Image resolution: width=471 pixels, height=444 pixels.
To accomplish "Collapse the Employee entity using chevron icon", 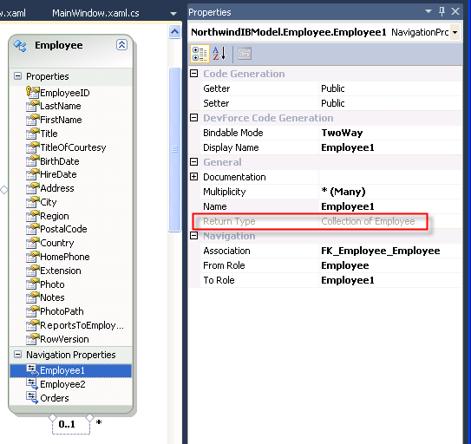I will (x=121, y=45).
